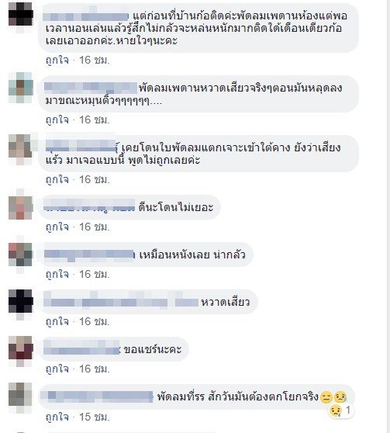Open the 15 ชม. timestamp link
The height and width of the screenshot is (433, 390).
pos(95,417)
